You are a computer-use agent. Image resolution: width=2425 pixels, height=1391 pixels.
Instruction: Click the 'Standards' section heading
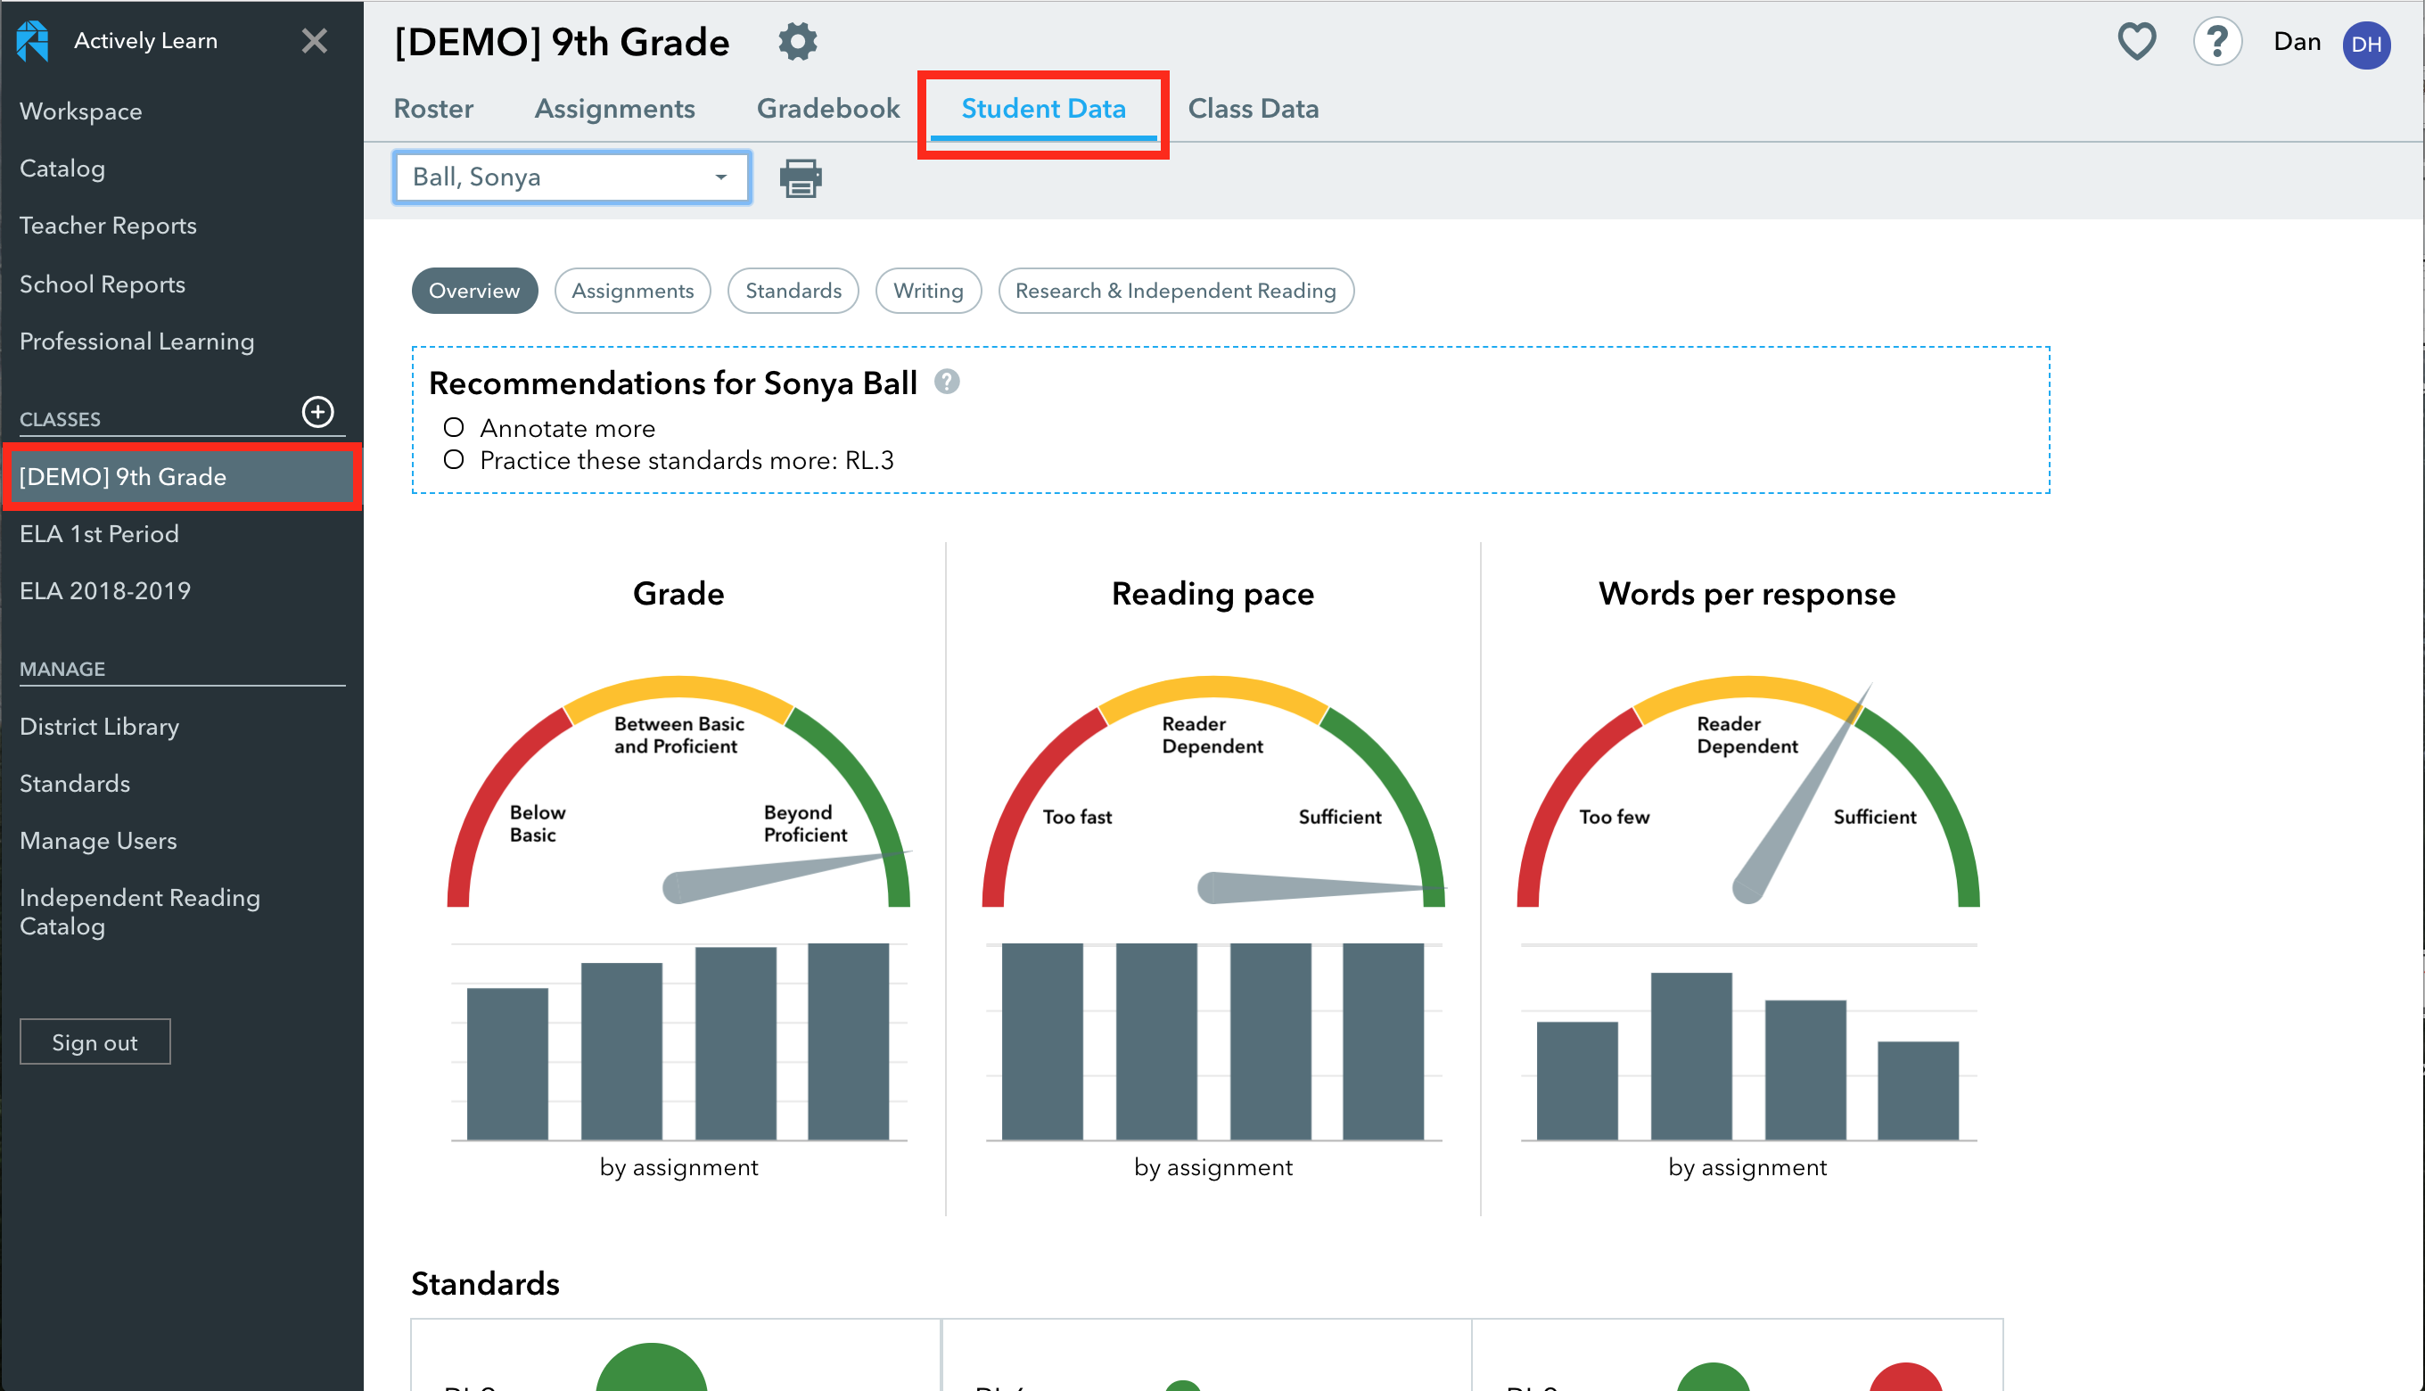[x=485, y=1283]
